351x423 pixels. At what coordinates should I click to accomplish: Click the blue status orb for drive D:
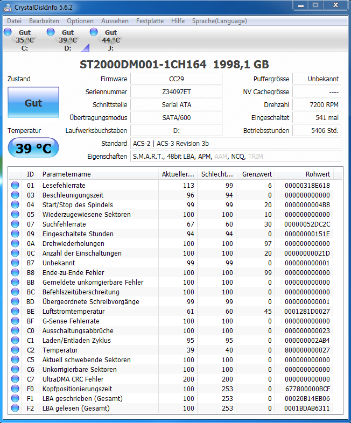pyautogui.click(x=51, y=32)
